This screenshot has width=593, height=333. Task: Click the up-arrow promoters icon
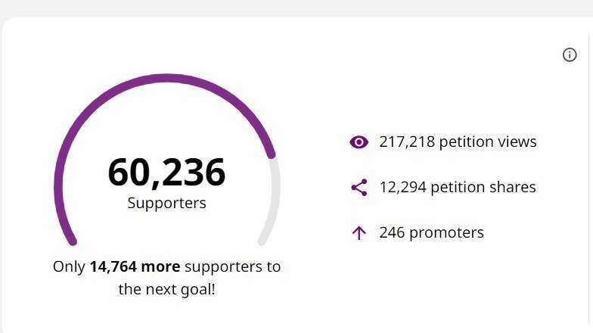pos(359,233)
